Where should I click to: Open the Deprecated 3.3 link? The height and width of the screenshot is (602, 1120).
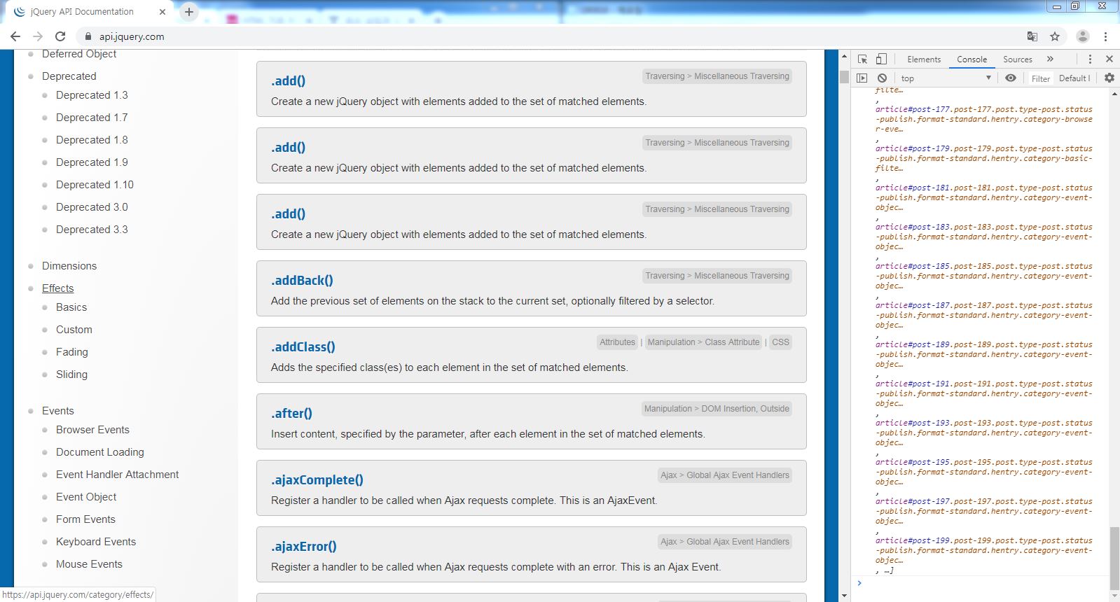tap(92, 230)
